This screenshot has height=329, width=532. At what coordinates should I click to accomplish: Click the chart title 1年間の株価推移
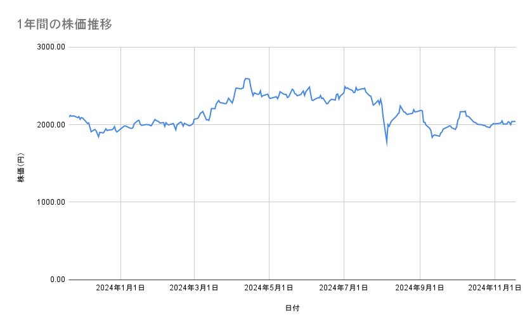tap(65, 24)
